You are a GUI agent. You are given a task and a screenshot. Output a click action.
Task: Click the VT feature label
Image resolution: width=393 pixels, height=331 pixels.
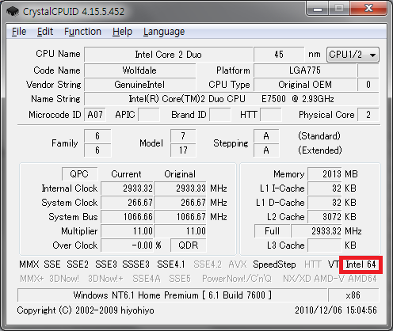334,264
